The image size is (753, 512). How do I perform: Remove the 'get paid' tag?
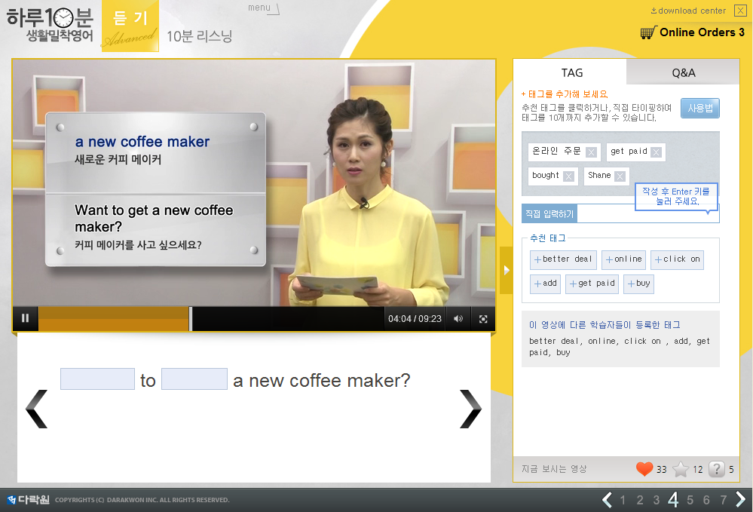tap(656, 152)
